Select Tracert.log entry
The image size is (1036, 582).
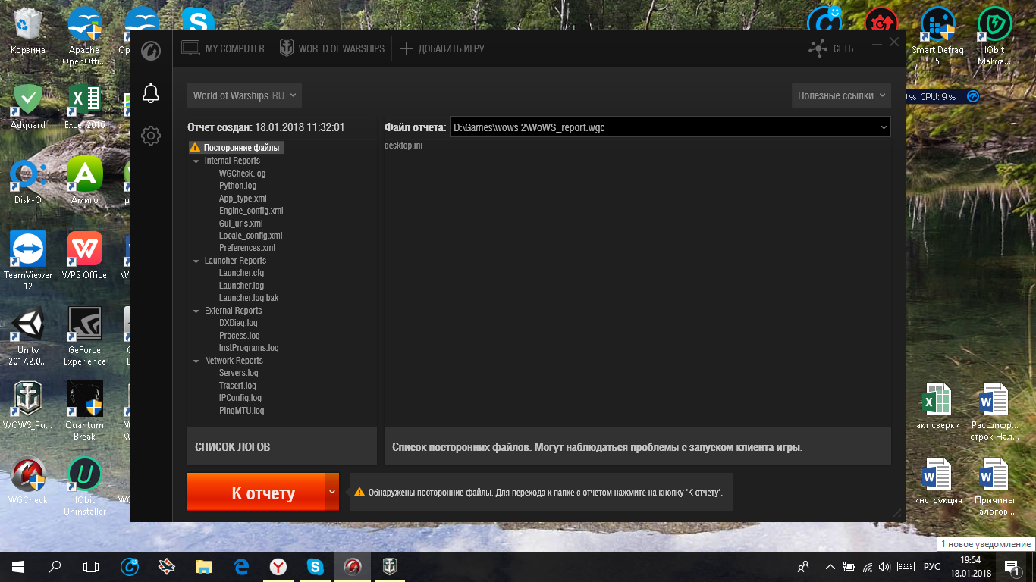[237, 386]
